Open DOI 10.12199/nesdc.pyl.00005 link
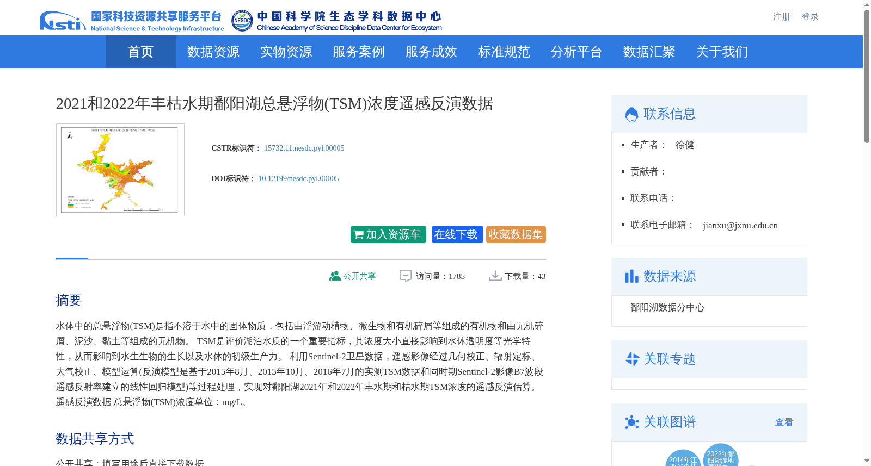The width and height of the screenshot is (871, 466). [298, 178]
